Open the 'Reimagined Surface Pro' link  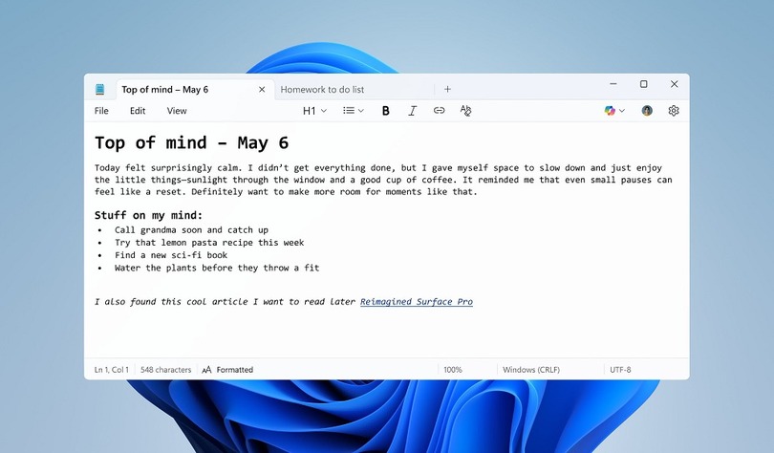[x=417, y=301]
